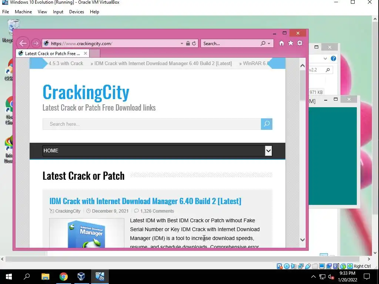Image resolution: width=379 pixels, height=284 pixels.
Task: Open the notification center icon
Action: pyautogui.click(x=367, y=277)
